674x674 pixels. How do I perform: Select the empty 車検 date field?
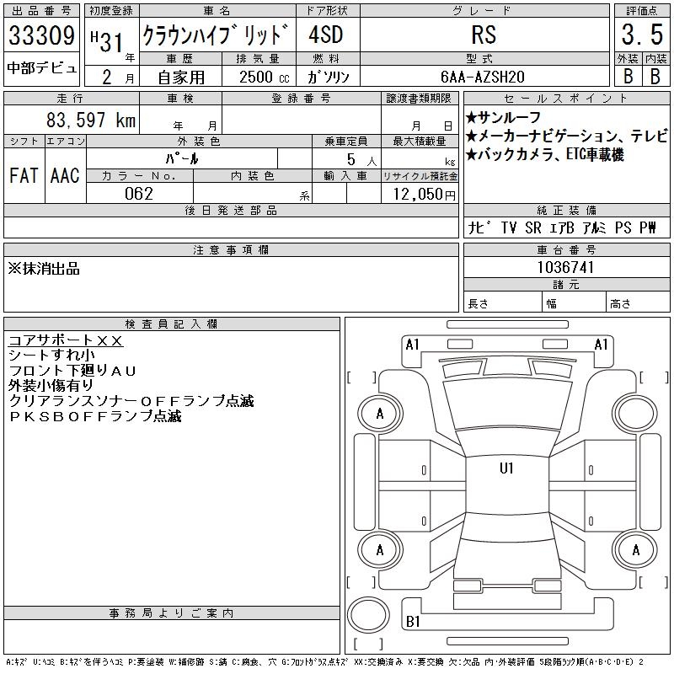[x=181, y=119]
